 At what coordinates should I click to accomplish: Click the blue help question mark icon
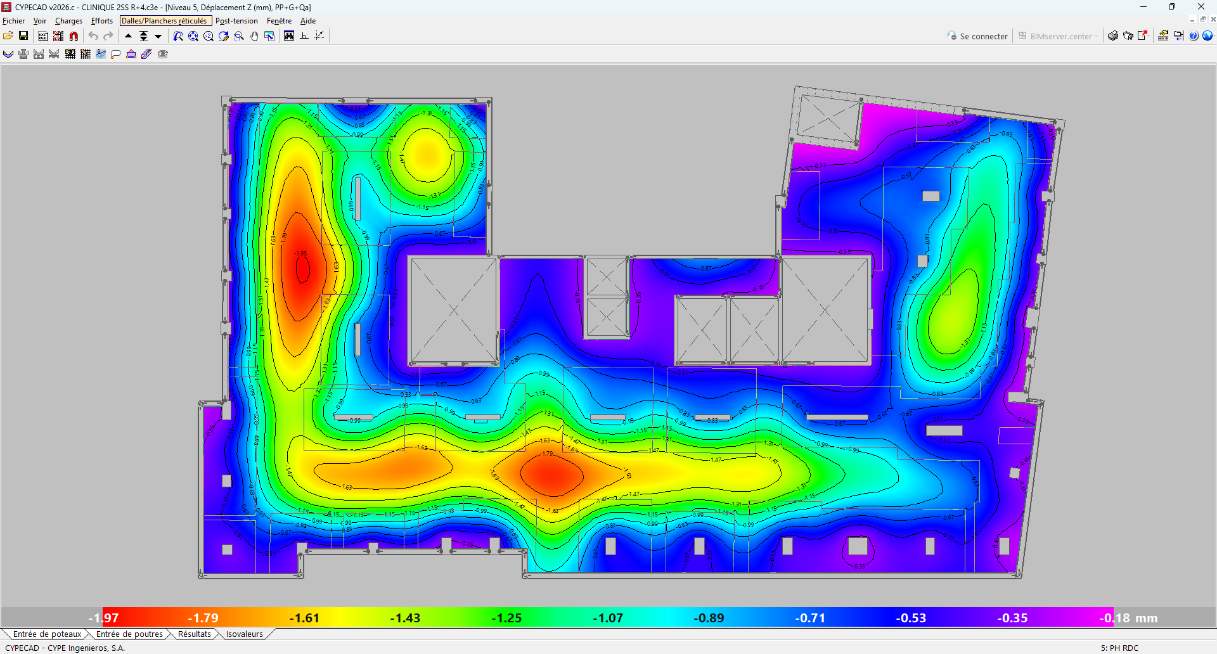(1194, 36)
